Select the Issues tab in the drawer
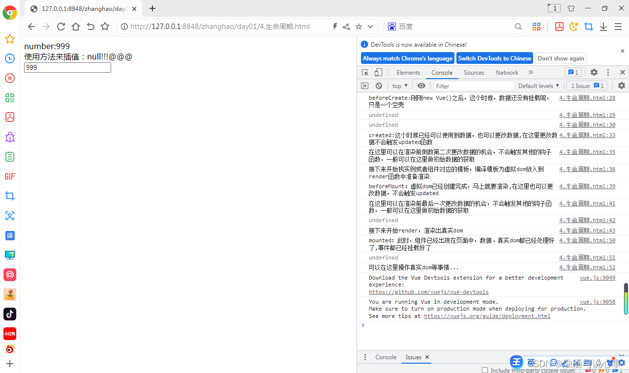 click(x=413, y=357)
